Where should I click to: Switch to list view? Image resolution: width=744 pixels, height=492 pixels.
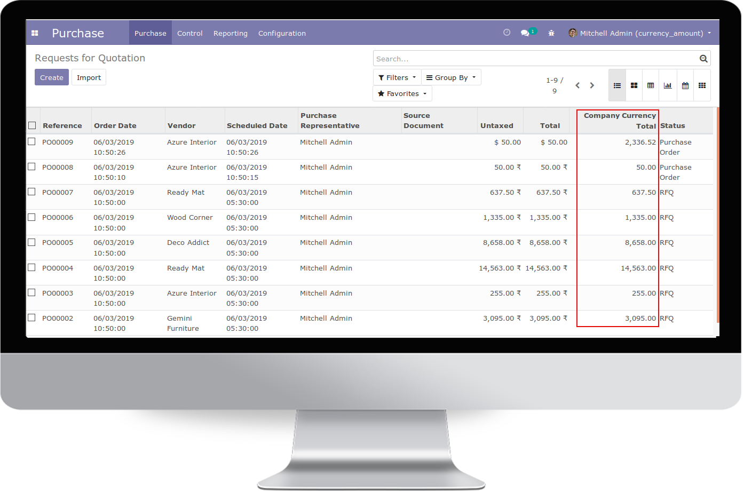pos(617,85)
